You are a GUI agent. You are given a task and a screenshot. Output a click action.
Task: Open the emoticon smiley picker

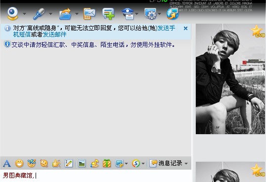19,163
